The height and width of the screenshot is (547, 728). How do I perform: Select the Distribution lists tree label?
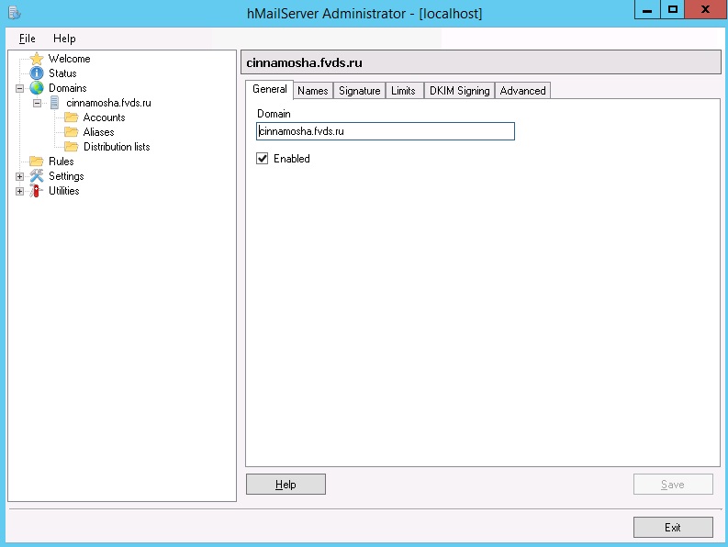(x=117, y=147)
